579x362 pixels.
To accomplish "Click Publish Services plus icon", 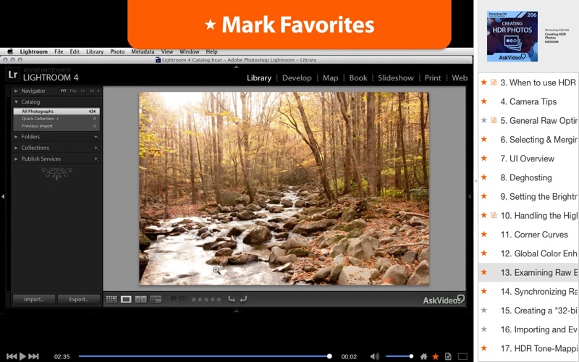I will (96, 159).
